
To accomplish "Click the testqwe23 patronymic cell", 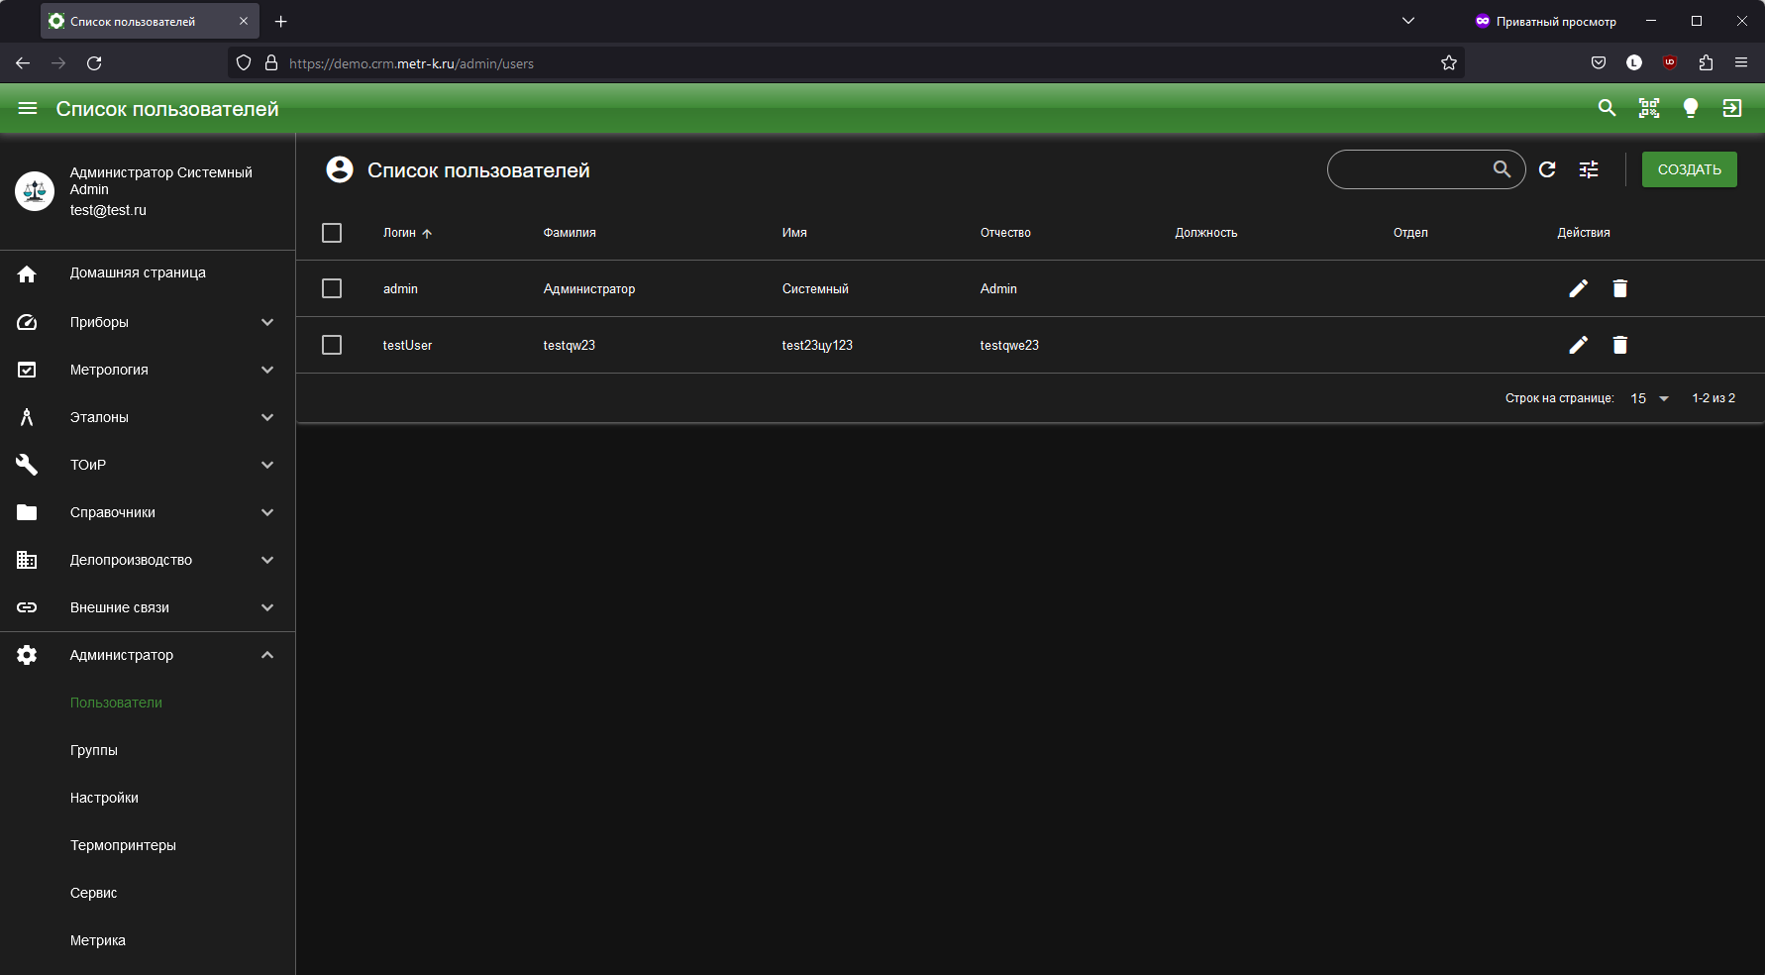I will click(x=1009, y=345).
